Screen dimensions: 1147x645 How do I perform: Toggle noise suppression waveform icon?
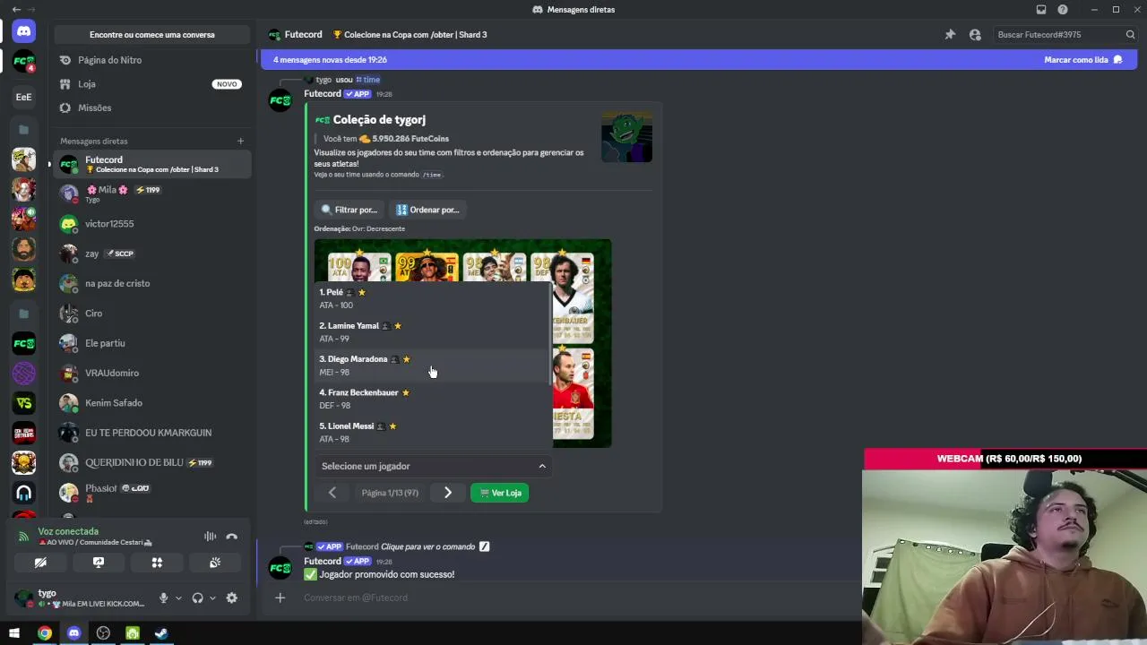[x=210, y=537]
